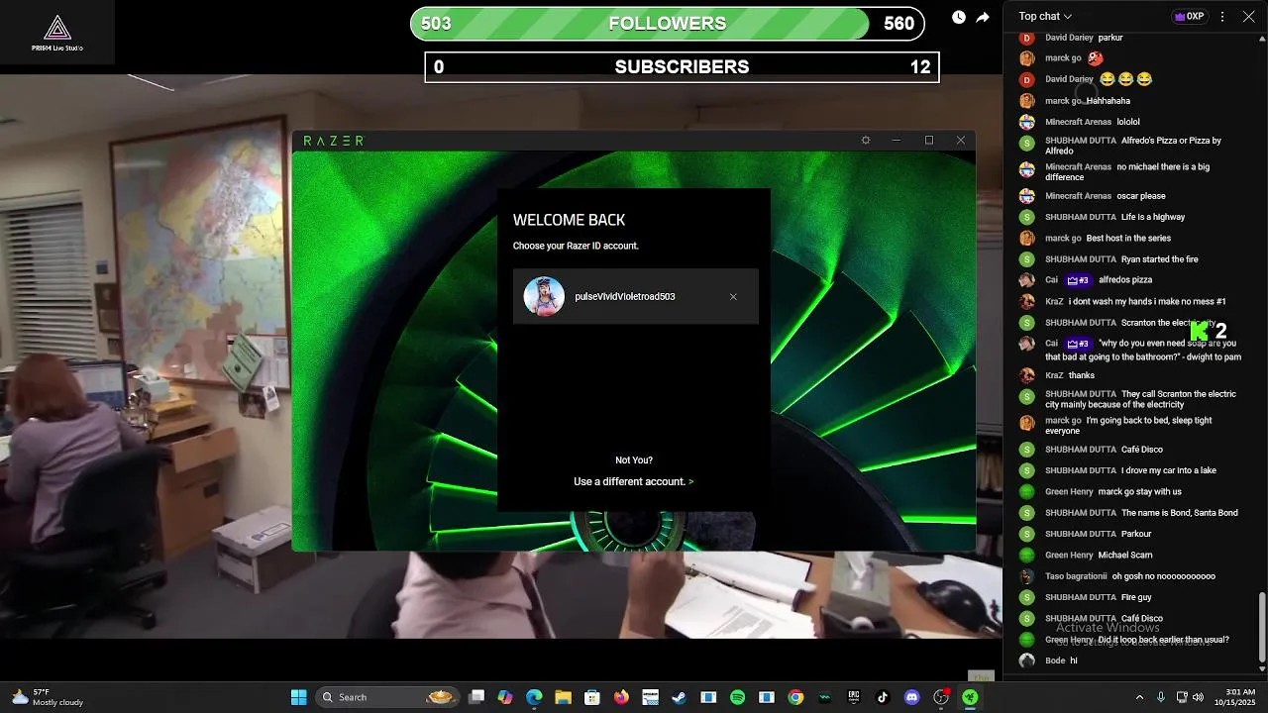This screenshot has width=1268, height=713.
Task: Open TikTok from the taskbar
Action: [x=883, y=697]
